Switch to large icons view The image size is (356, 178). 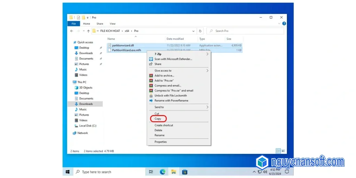tap(283, 151)
